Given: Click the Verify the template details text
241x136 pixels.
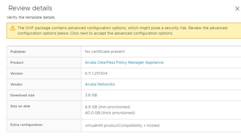Looking at the screenshot, I should [x=31, y=17].
